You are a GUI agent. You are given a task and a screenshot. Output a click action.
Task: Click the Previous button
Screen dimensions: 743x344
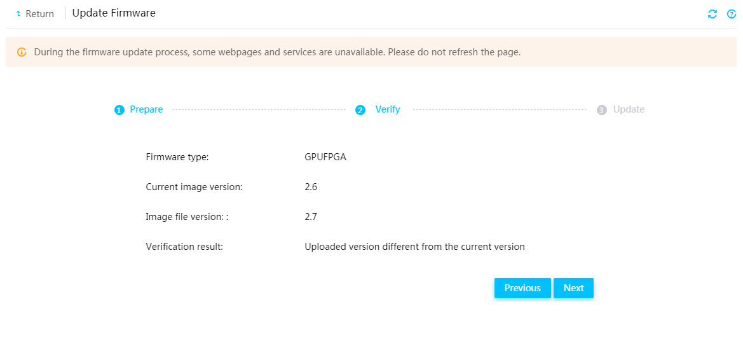pyautogui.click(x=522, y=288)
